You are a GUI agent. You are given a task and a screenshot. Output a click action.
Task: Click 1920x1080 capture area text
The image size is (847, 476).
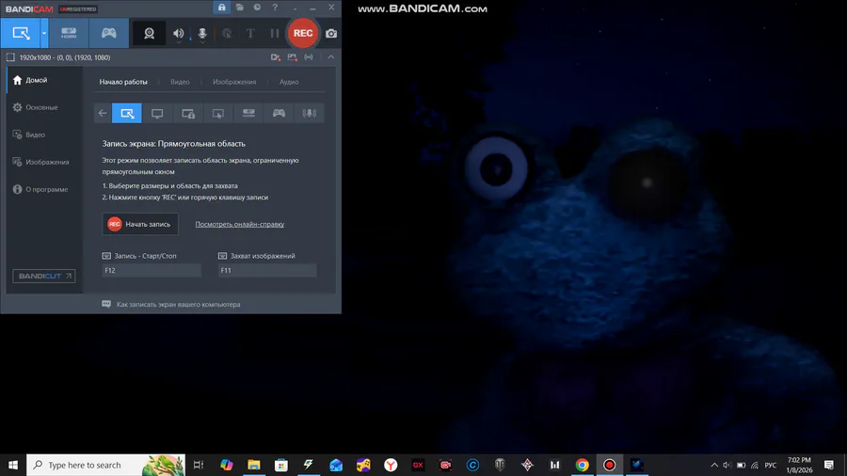point(65,57)
